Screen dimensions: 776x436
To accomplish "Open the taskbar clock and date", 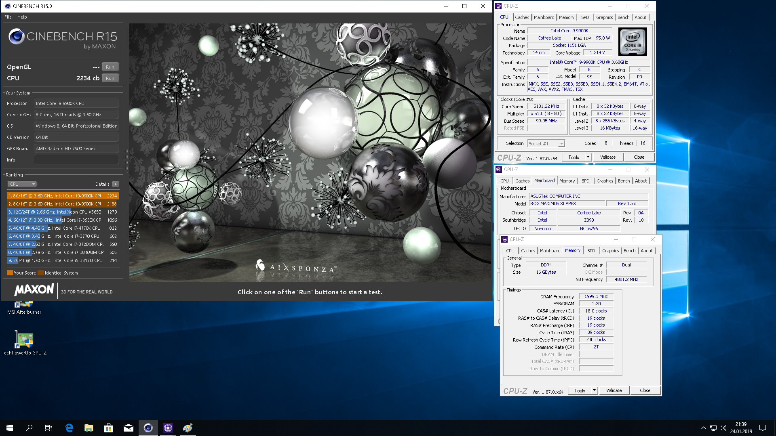I will pos(741,428).
